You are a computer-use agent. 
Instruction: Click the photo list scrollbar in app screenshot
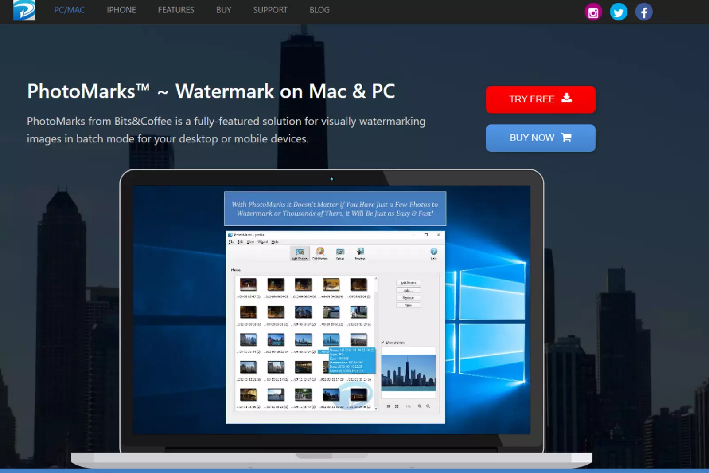click(x=376, y=343)
